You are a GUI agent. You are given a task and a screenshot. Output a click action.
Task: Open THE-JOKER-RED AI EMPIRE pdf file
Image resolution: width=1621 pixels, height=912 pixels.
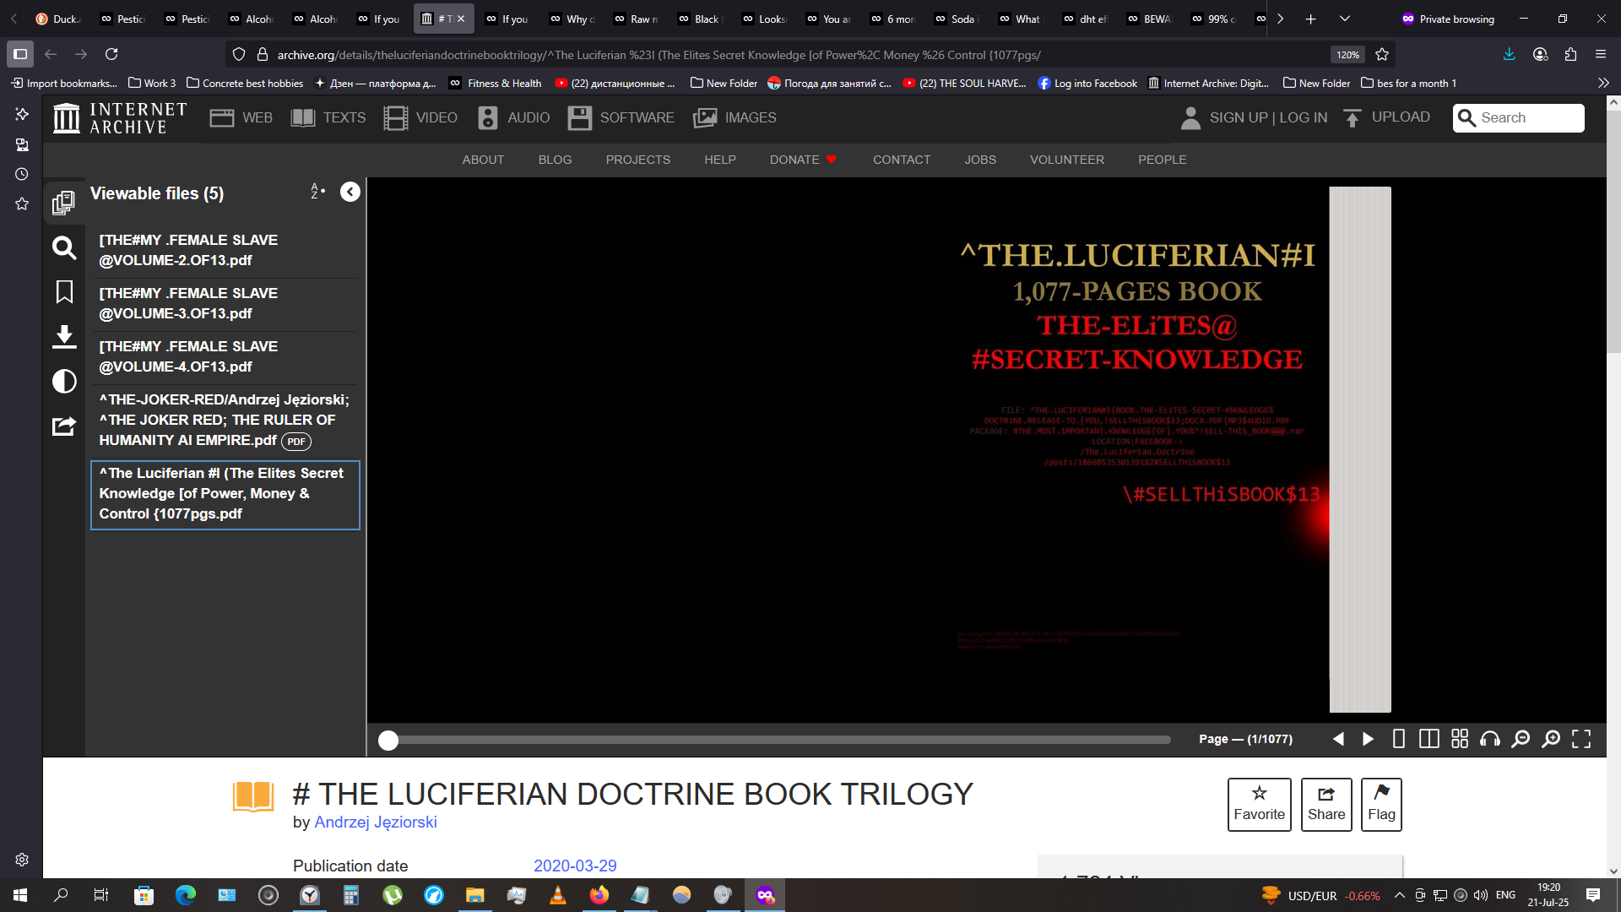[x=225, y=421]
